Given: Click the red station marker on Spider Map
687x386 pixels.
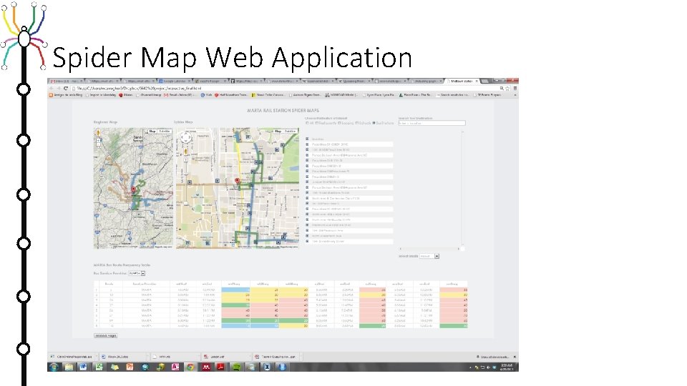Looking at the screenshot, I should pos(237,181).
